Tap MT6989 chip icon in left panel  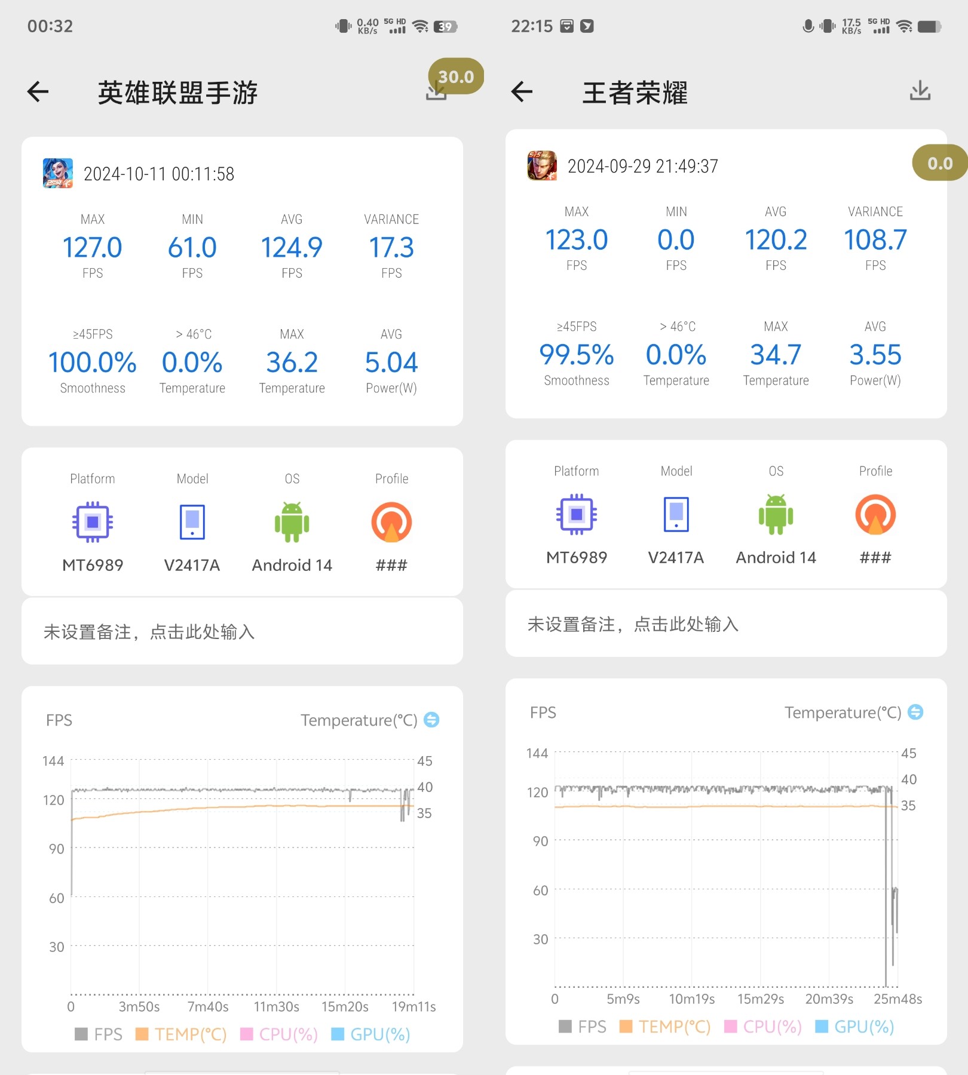point(93,523)
